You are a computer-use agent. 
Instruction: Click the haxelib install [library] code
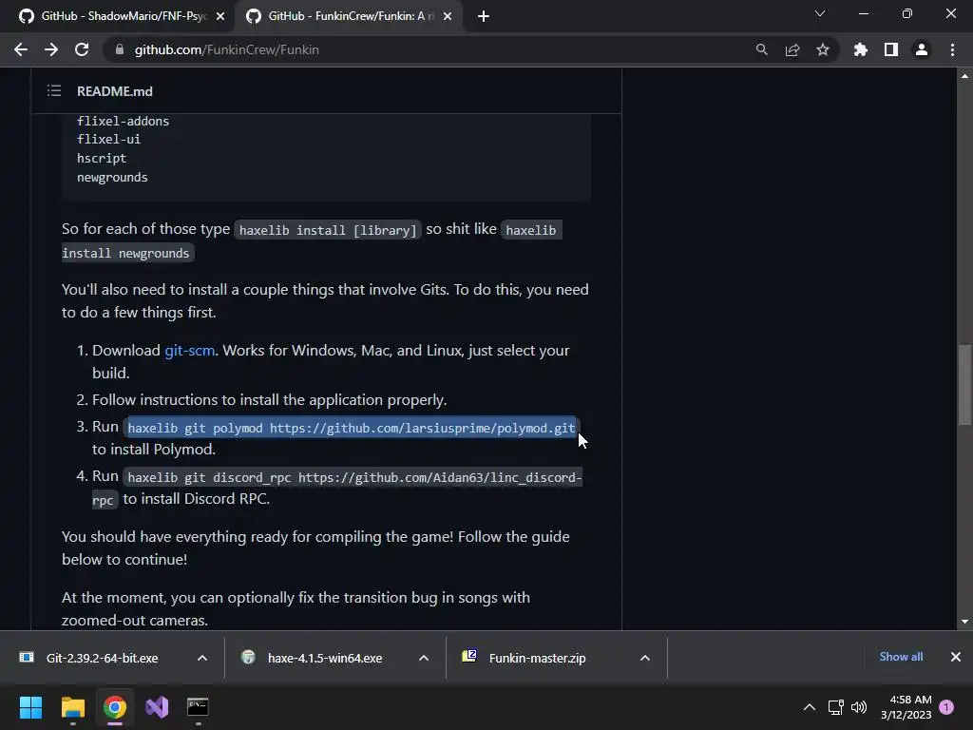[328, 230]
